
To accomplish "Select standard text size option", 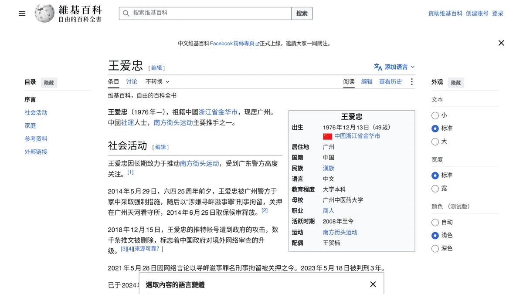I will [435, 128].
